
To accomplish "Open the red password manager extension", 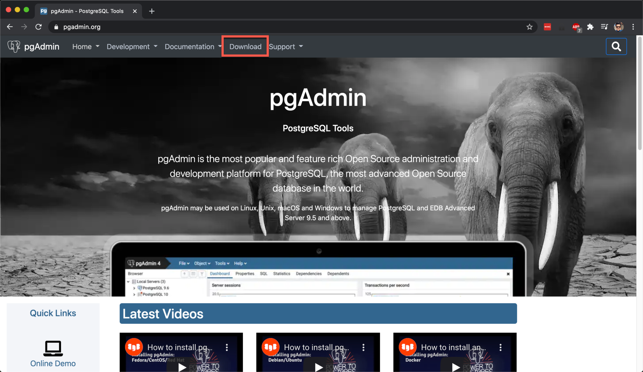I will coord(548,27).
